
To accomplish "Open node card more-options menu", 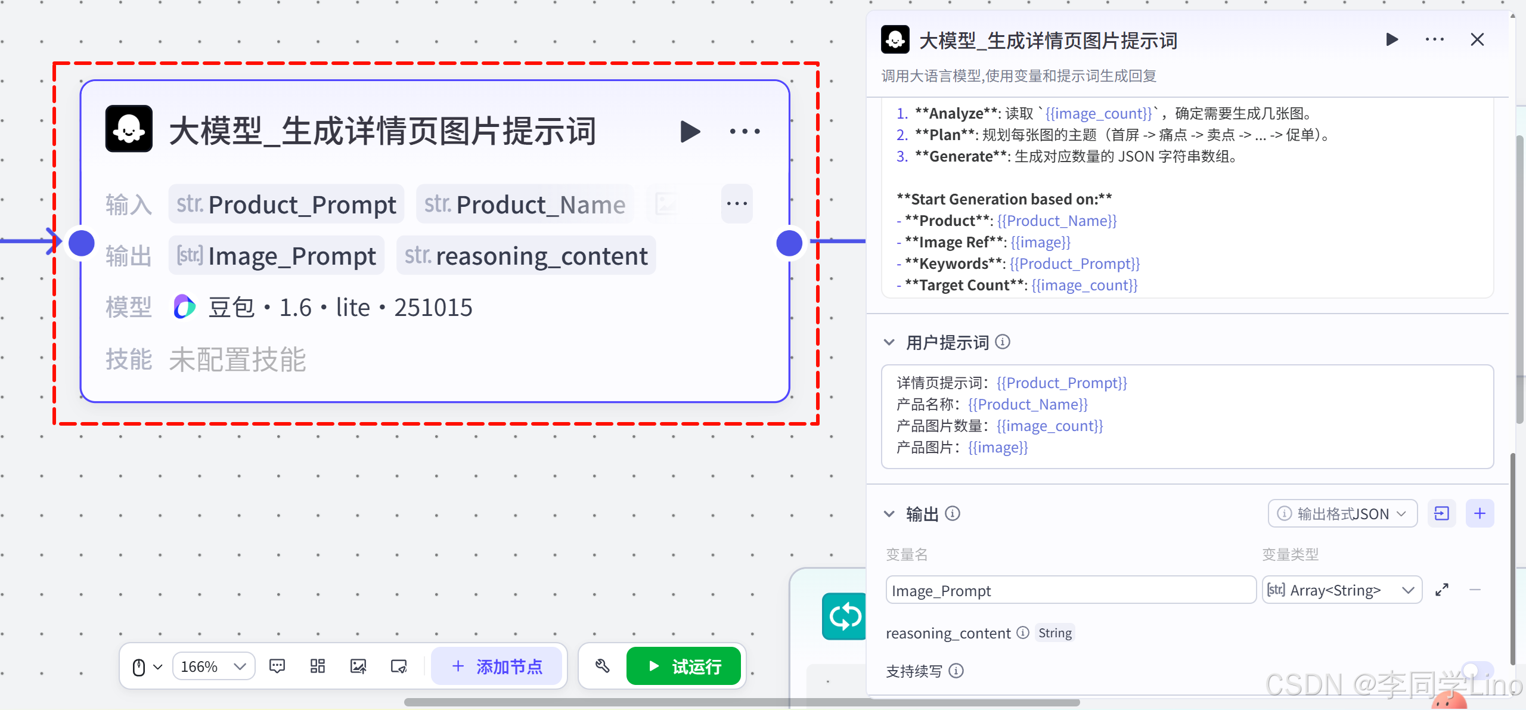I will click(x=745, y=132).
